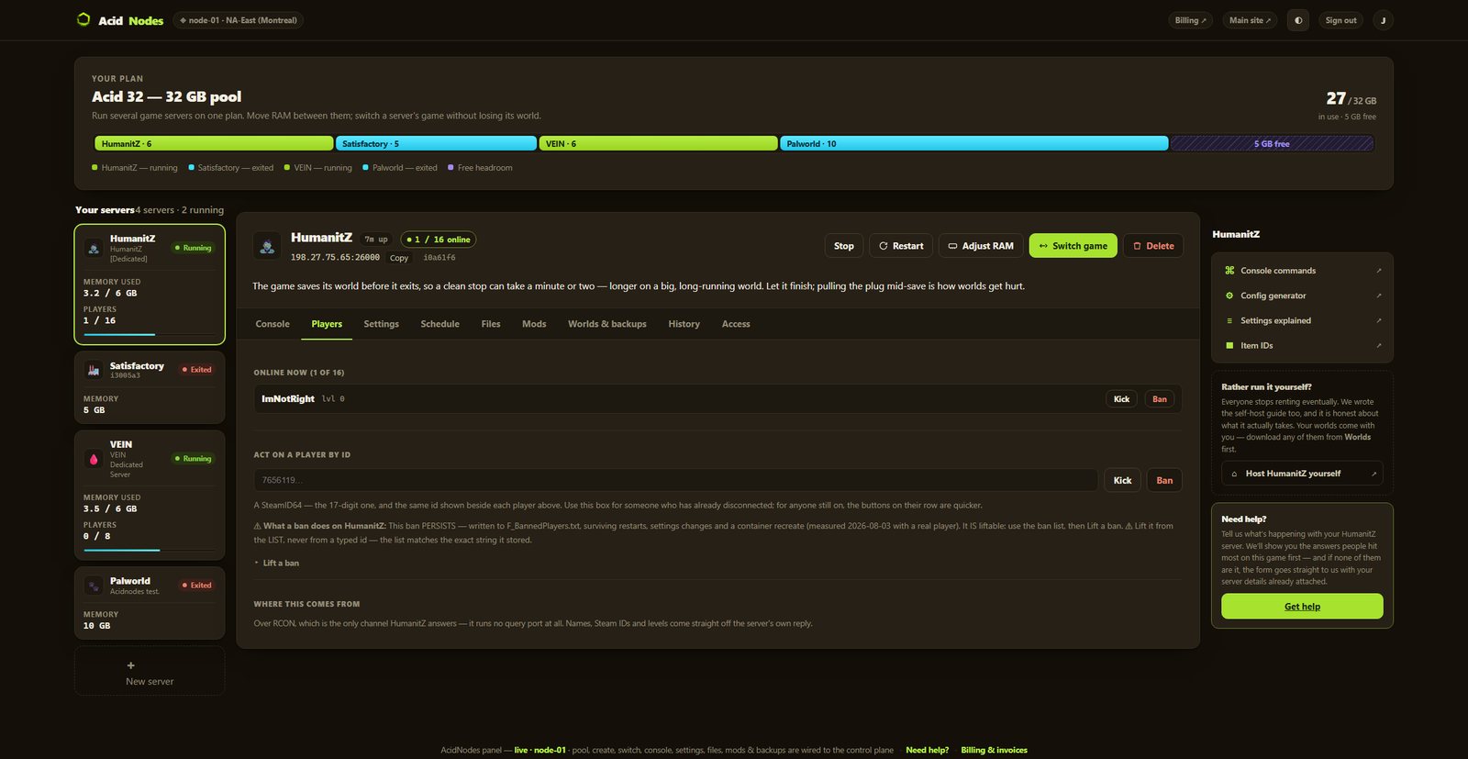Click the plus icon for New server
The height and width of the screenshot is (759, 1468).
(130, 665)
